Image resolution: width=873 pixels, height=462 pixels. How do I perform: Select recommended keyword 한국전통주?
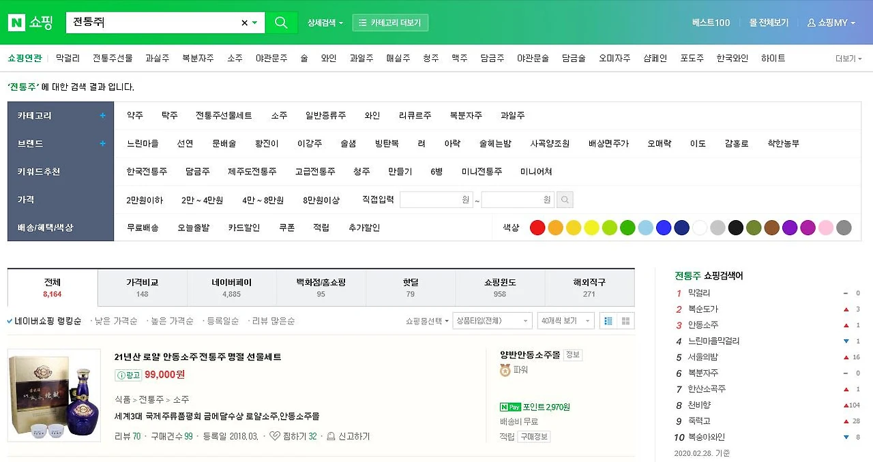tap(147, 172)
